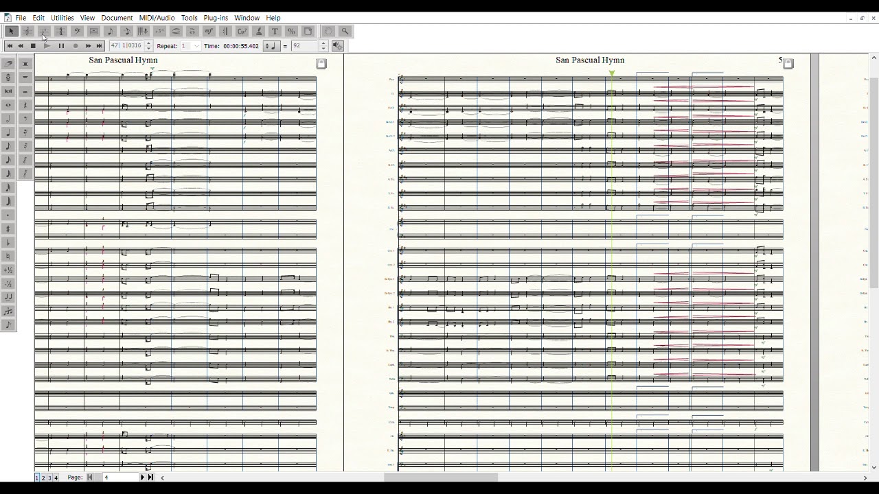Select the Resize percent tool

point(291,31)
